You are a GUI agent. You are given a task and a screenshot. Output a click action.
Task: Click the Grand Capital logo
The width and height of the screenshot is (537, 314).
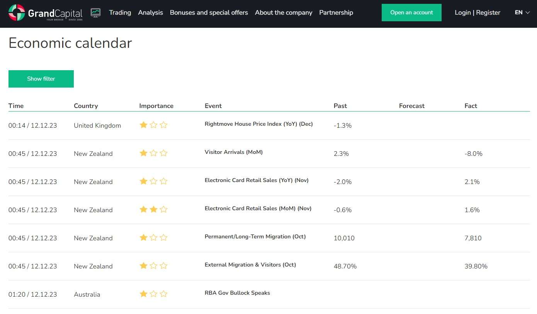(x=46, y=13)
